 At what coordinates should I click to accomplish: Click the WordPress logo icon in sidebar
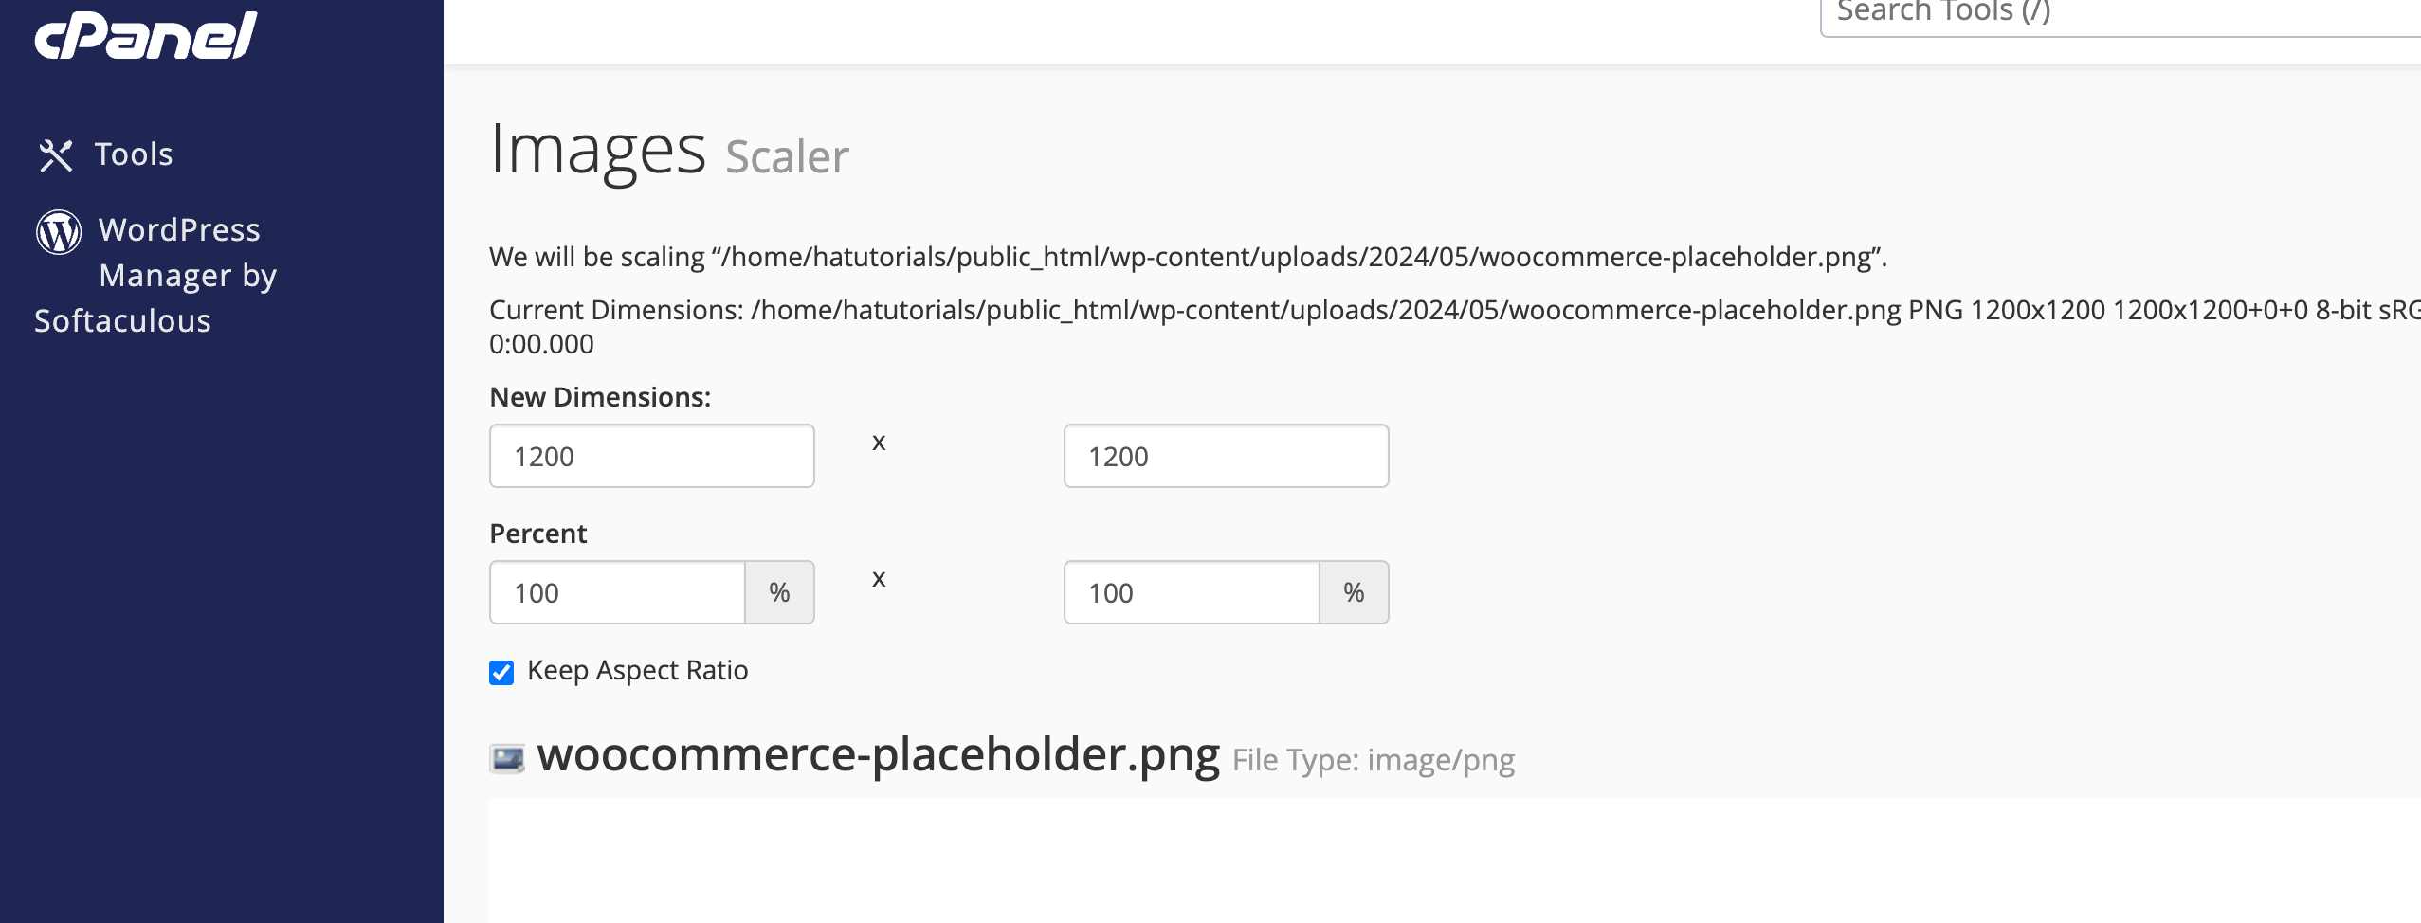59,232
